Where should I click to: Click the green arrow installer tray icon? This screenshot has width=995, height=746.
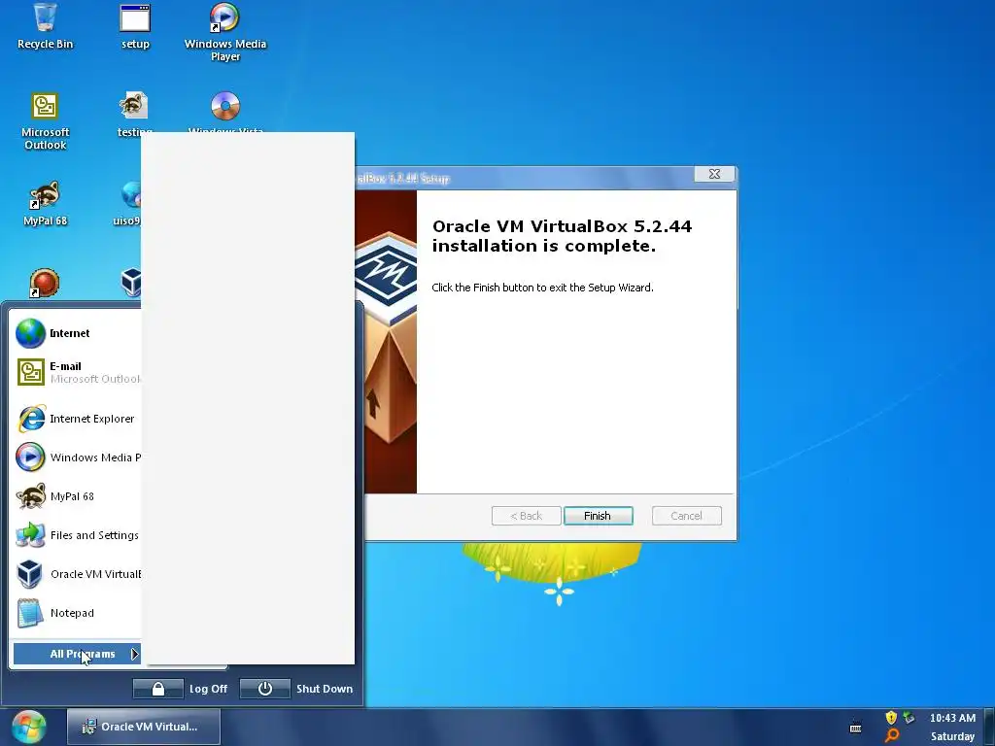909,718
